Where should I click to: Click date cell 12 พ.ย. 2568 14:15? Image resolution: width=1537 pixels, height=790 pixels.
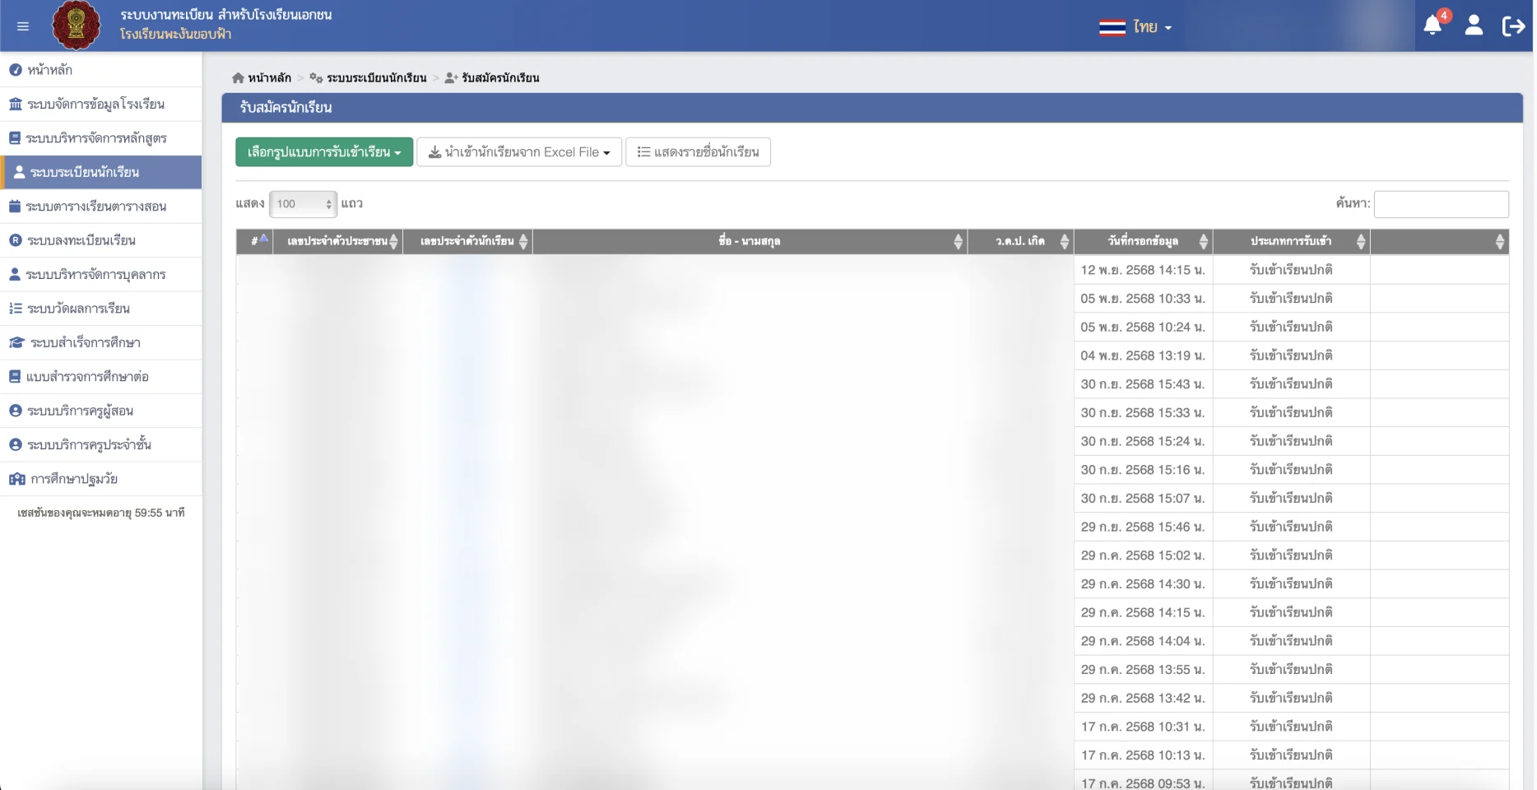coord(1143,270)
